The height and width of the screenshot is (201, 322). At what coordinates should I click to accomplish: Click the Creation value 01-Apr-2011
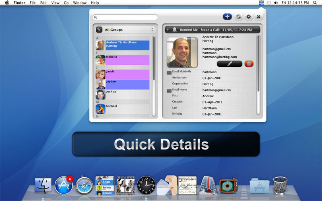[213, 102]
